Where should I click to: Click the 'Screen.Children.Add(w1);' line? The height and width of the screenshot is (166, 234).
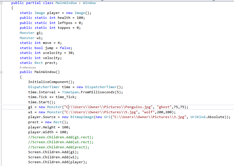tap(53, 157)
